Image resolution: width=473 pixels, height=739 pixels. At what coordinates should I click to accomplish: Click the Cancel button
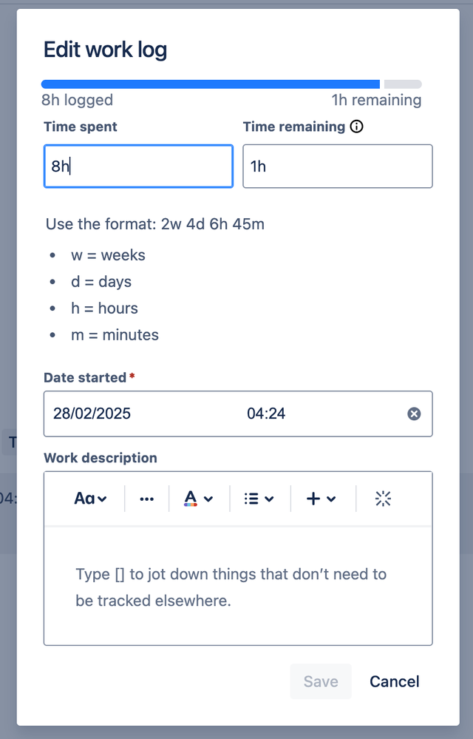click(394, 681)
